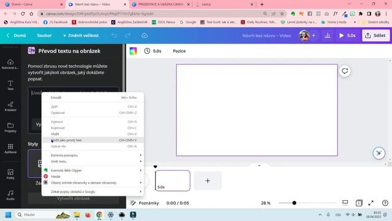
Task: Choose Vyjmout in the context menu
Action: click(x=92, y=122)
